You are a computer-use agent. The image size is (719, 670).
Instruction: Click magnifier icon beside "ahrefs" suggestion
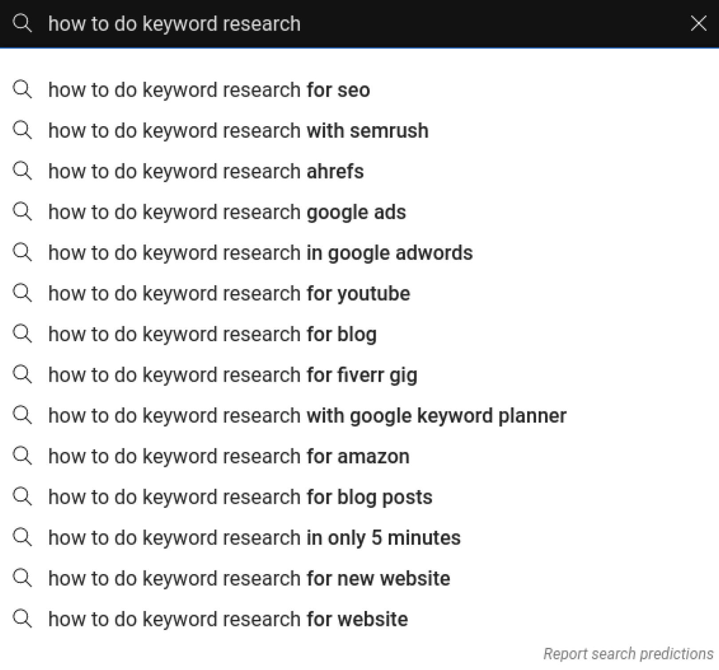[22, 171]
